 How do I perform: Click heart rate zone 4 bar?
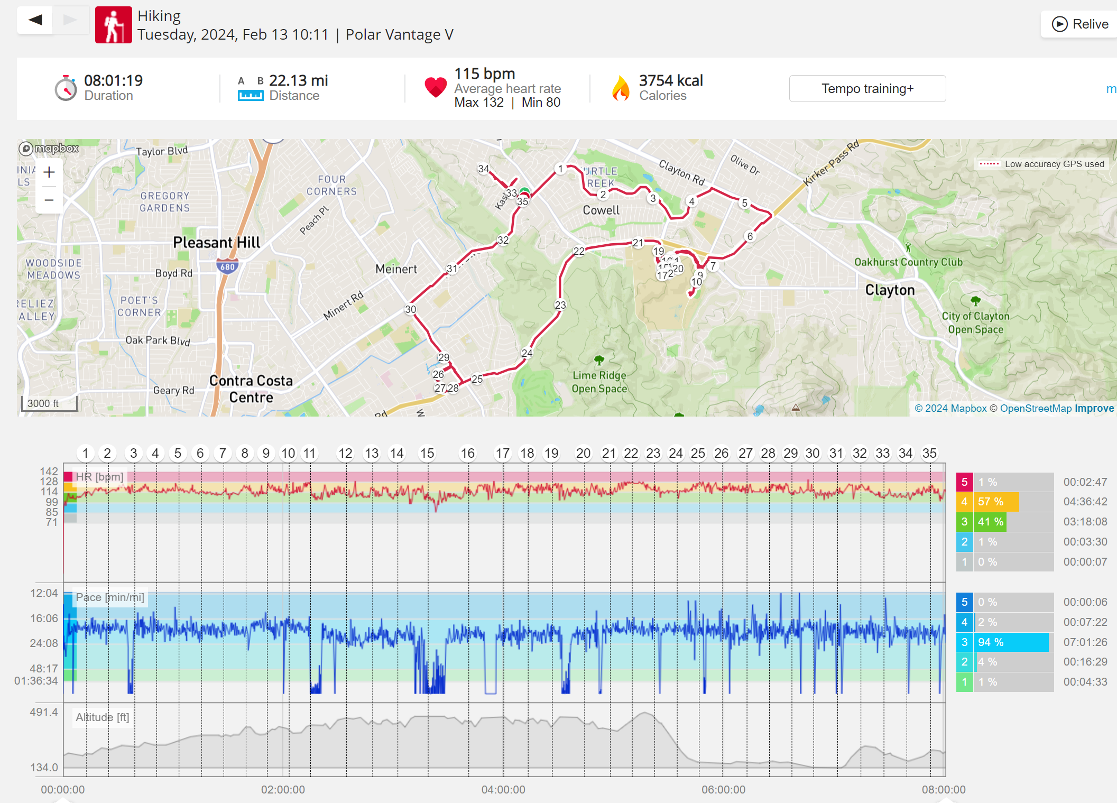coord(996,502)
